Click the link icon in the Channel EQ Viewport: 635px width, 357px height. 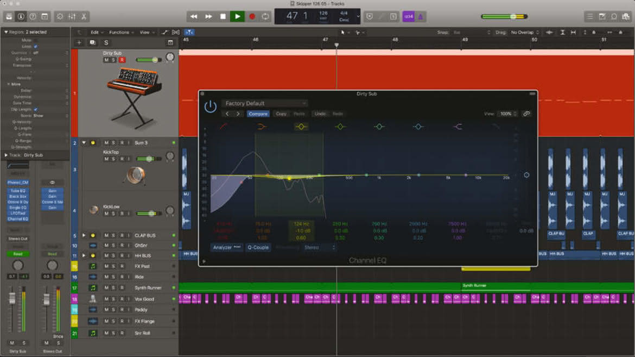coord(526,114)
